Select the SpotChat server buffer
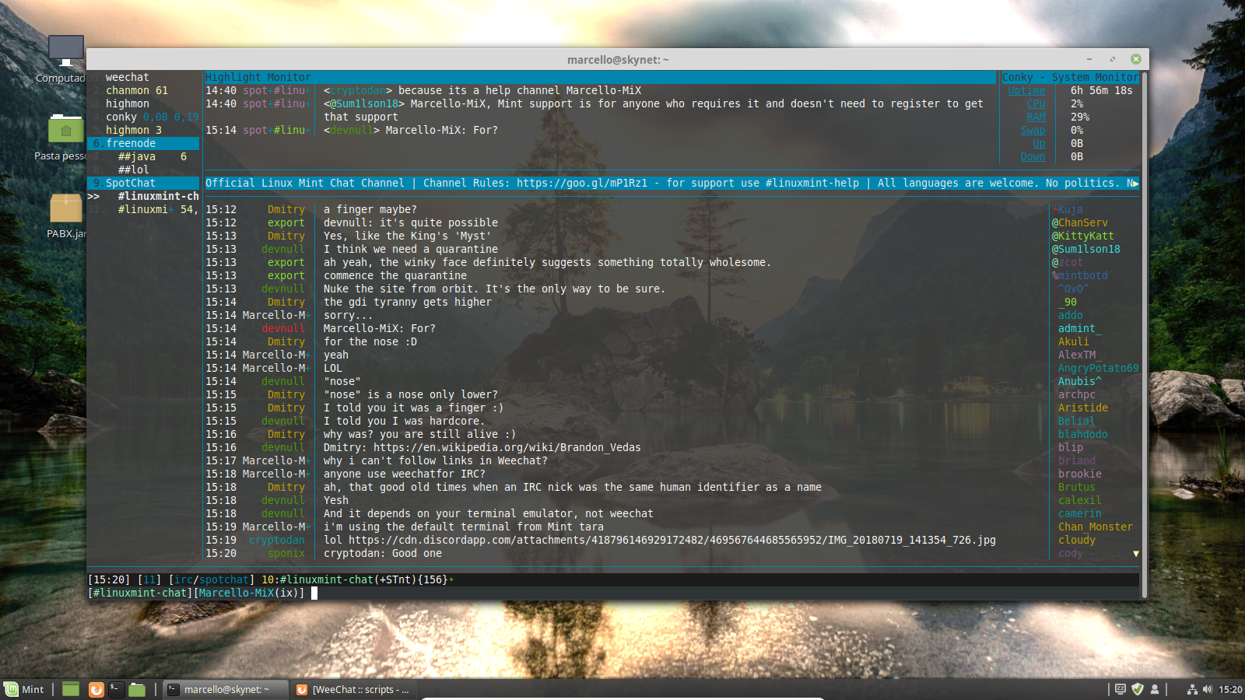The height and width of the screenshot is (700, 1245). click(x=144, y=183)
